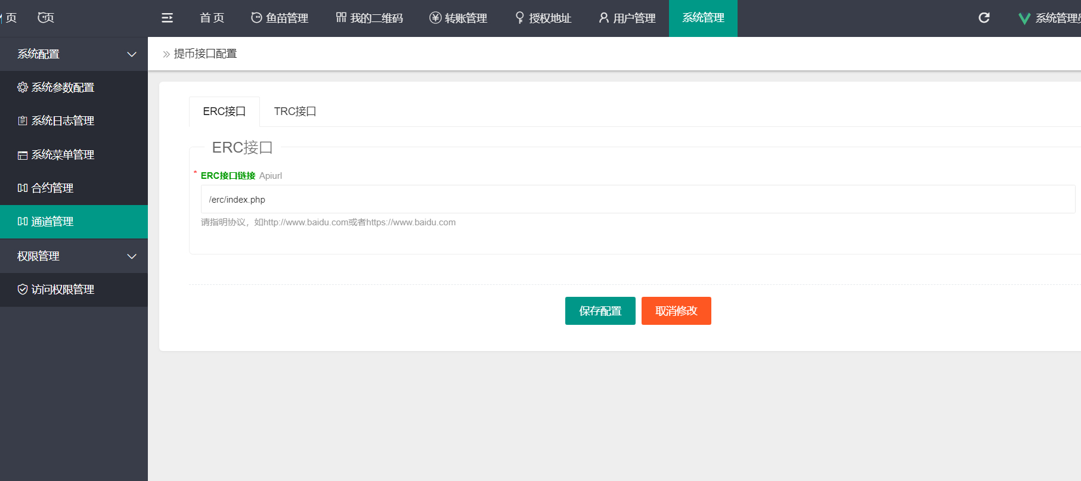
Task: Click the 取消修改 button
Action: point(676,311)
